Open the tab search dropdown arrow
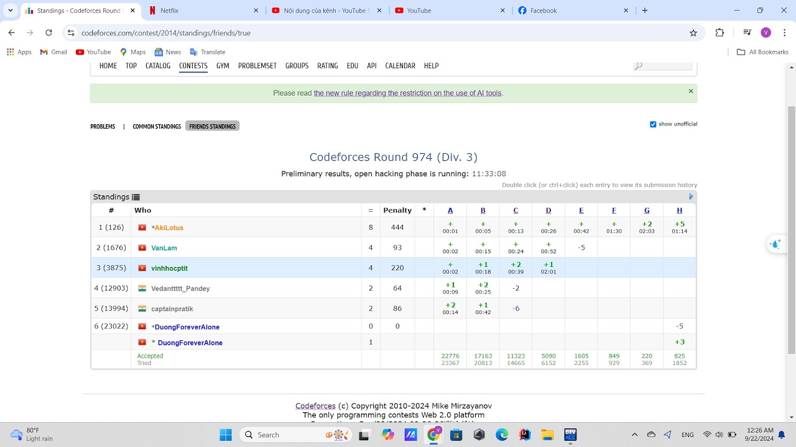The image size is (796, 447). (11, 11)
